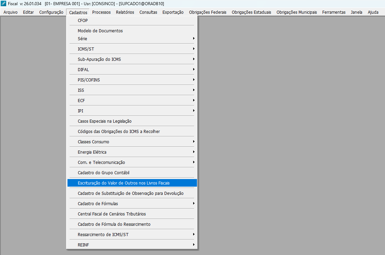Expand Com. e Telecomunicação submenu
The width and height of the screenshot is (385, 255).
(132, 162)
